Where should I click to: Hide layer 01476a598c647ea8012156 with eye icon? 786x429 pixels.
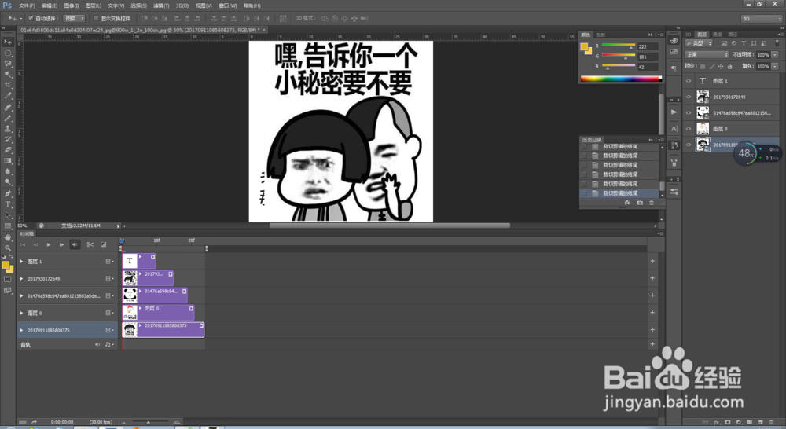pos(689,113)
